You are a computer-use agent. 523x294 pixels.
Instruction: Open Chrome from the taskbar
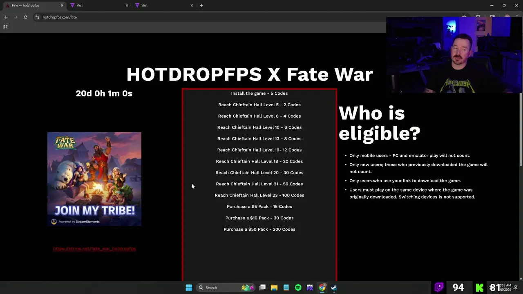click(x=322, y=287)
